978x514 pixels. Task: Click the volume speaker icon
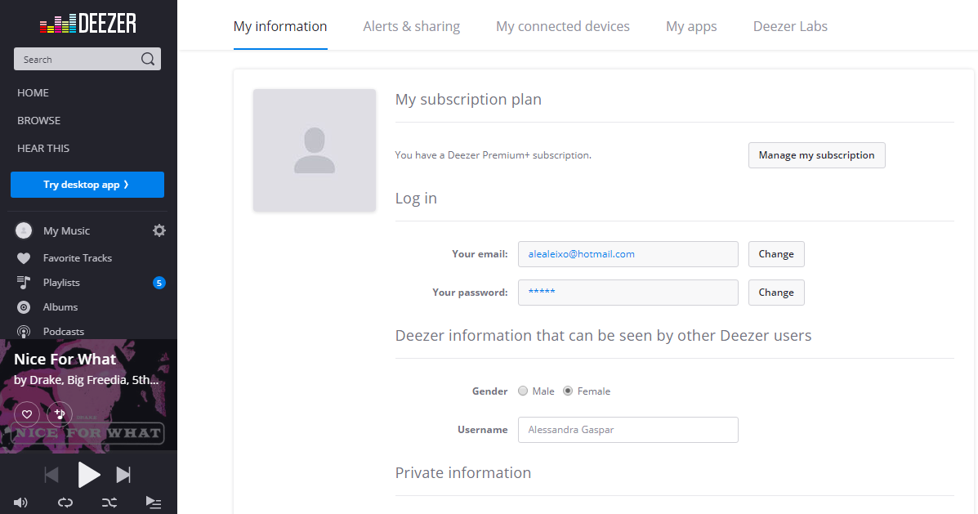click(20, 503)
